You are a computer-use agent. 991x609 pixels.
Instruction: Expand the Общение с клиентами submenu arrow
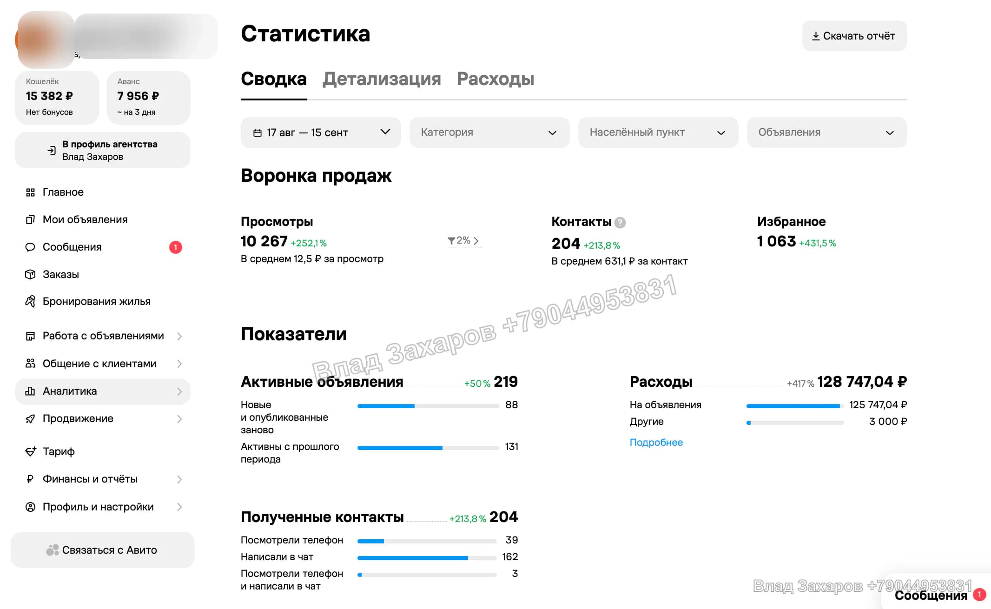[x=179, y=364]
